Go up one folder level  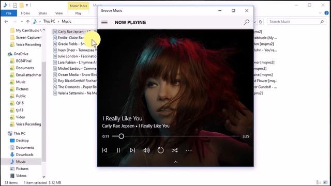(28, 21)
